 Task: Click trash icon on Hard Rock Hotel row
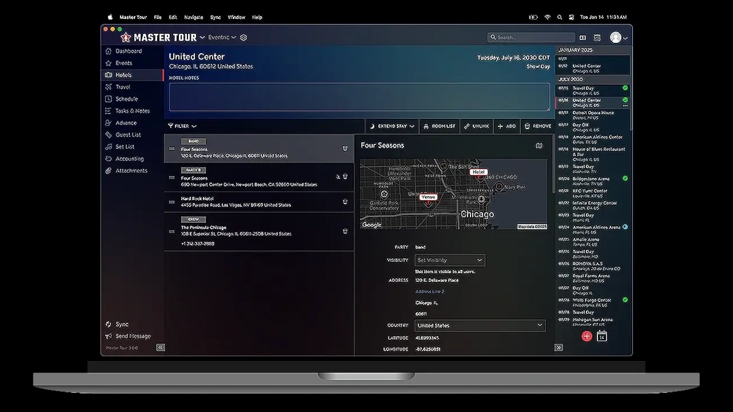click(x=345, y=202)
